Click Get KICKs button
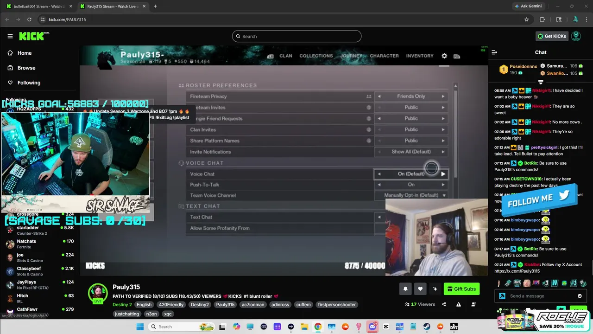The width and height of the screenshot is (593, 334). pyautogui.click(x=552, y=36)
